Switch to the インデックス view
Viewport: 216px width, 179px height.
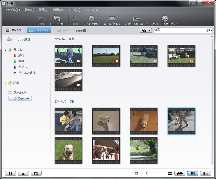coord(39,30)
